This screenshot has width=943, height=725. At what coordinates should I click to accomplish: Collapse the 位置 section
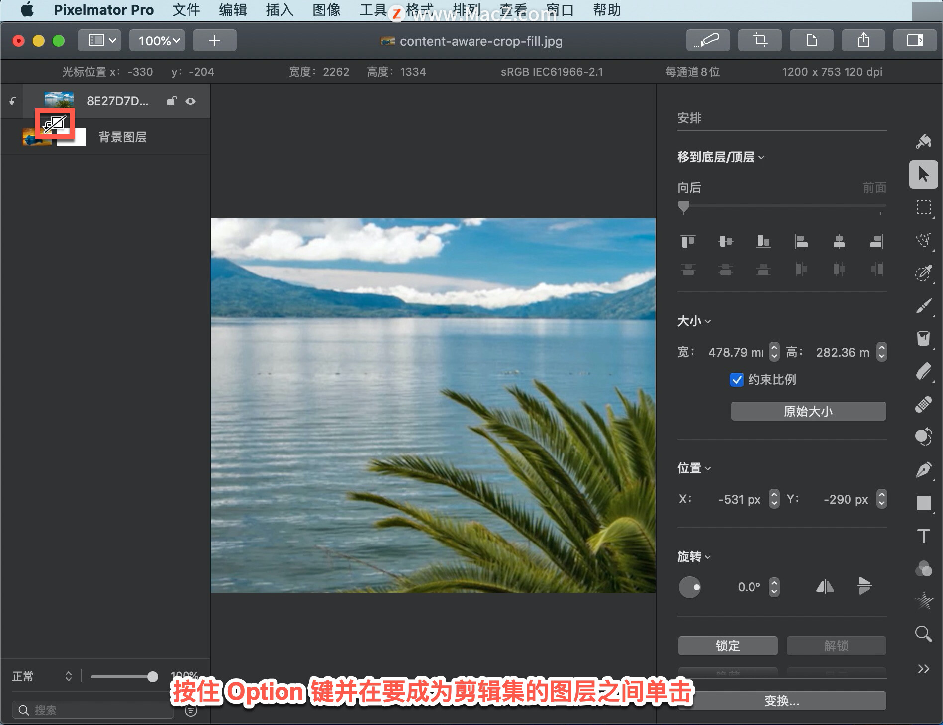pyautogui.click(x=694, y=468)
